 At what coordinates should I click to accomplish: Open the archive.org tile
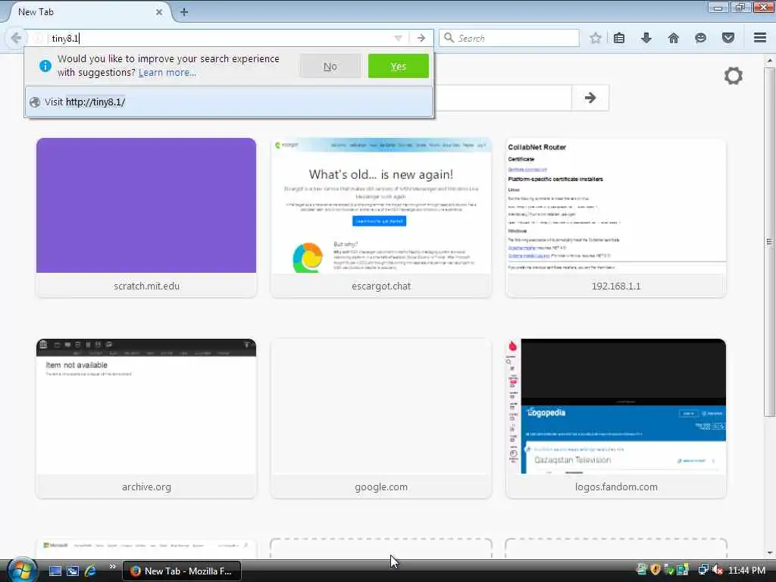tap(146, 418)
